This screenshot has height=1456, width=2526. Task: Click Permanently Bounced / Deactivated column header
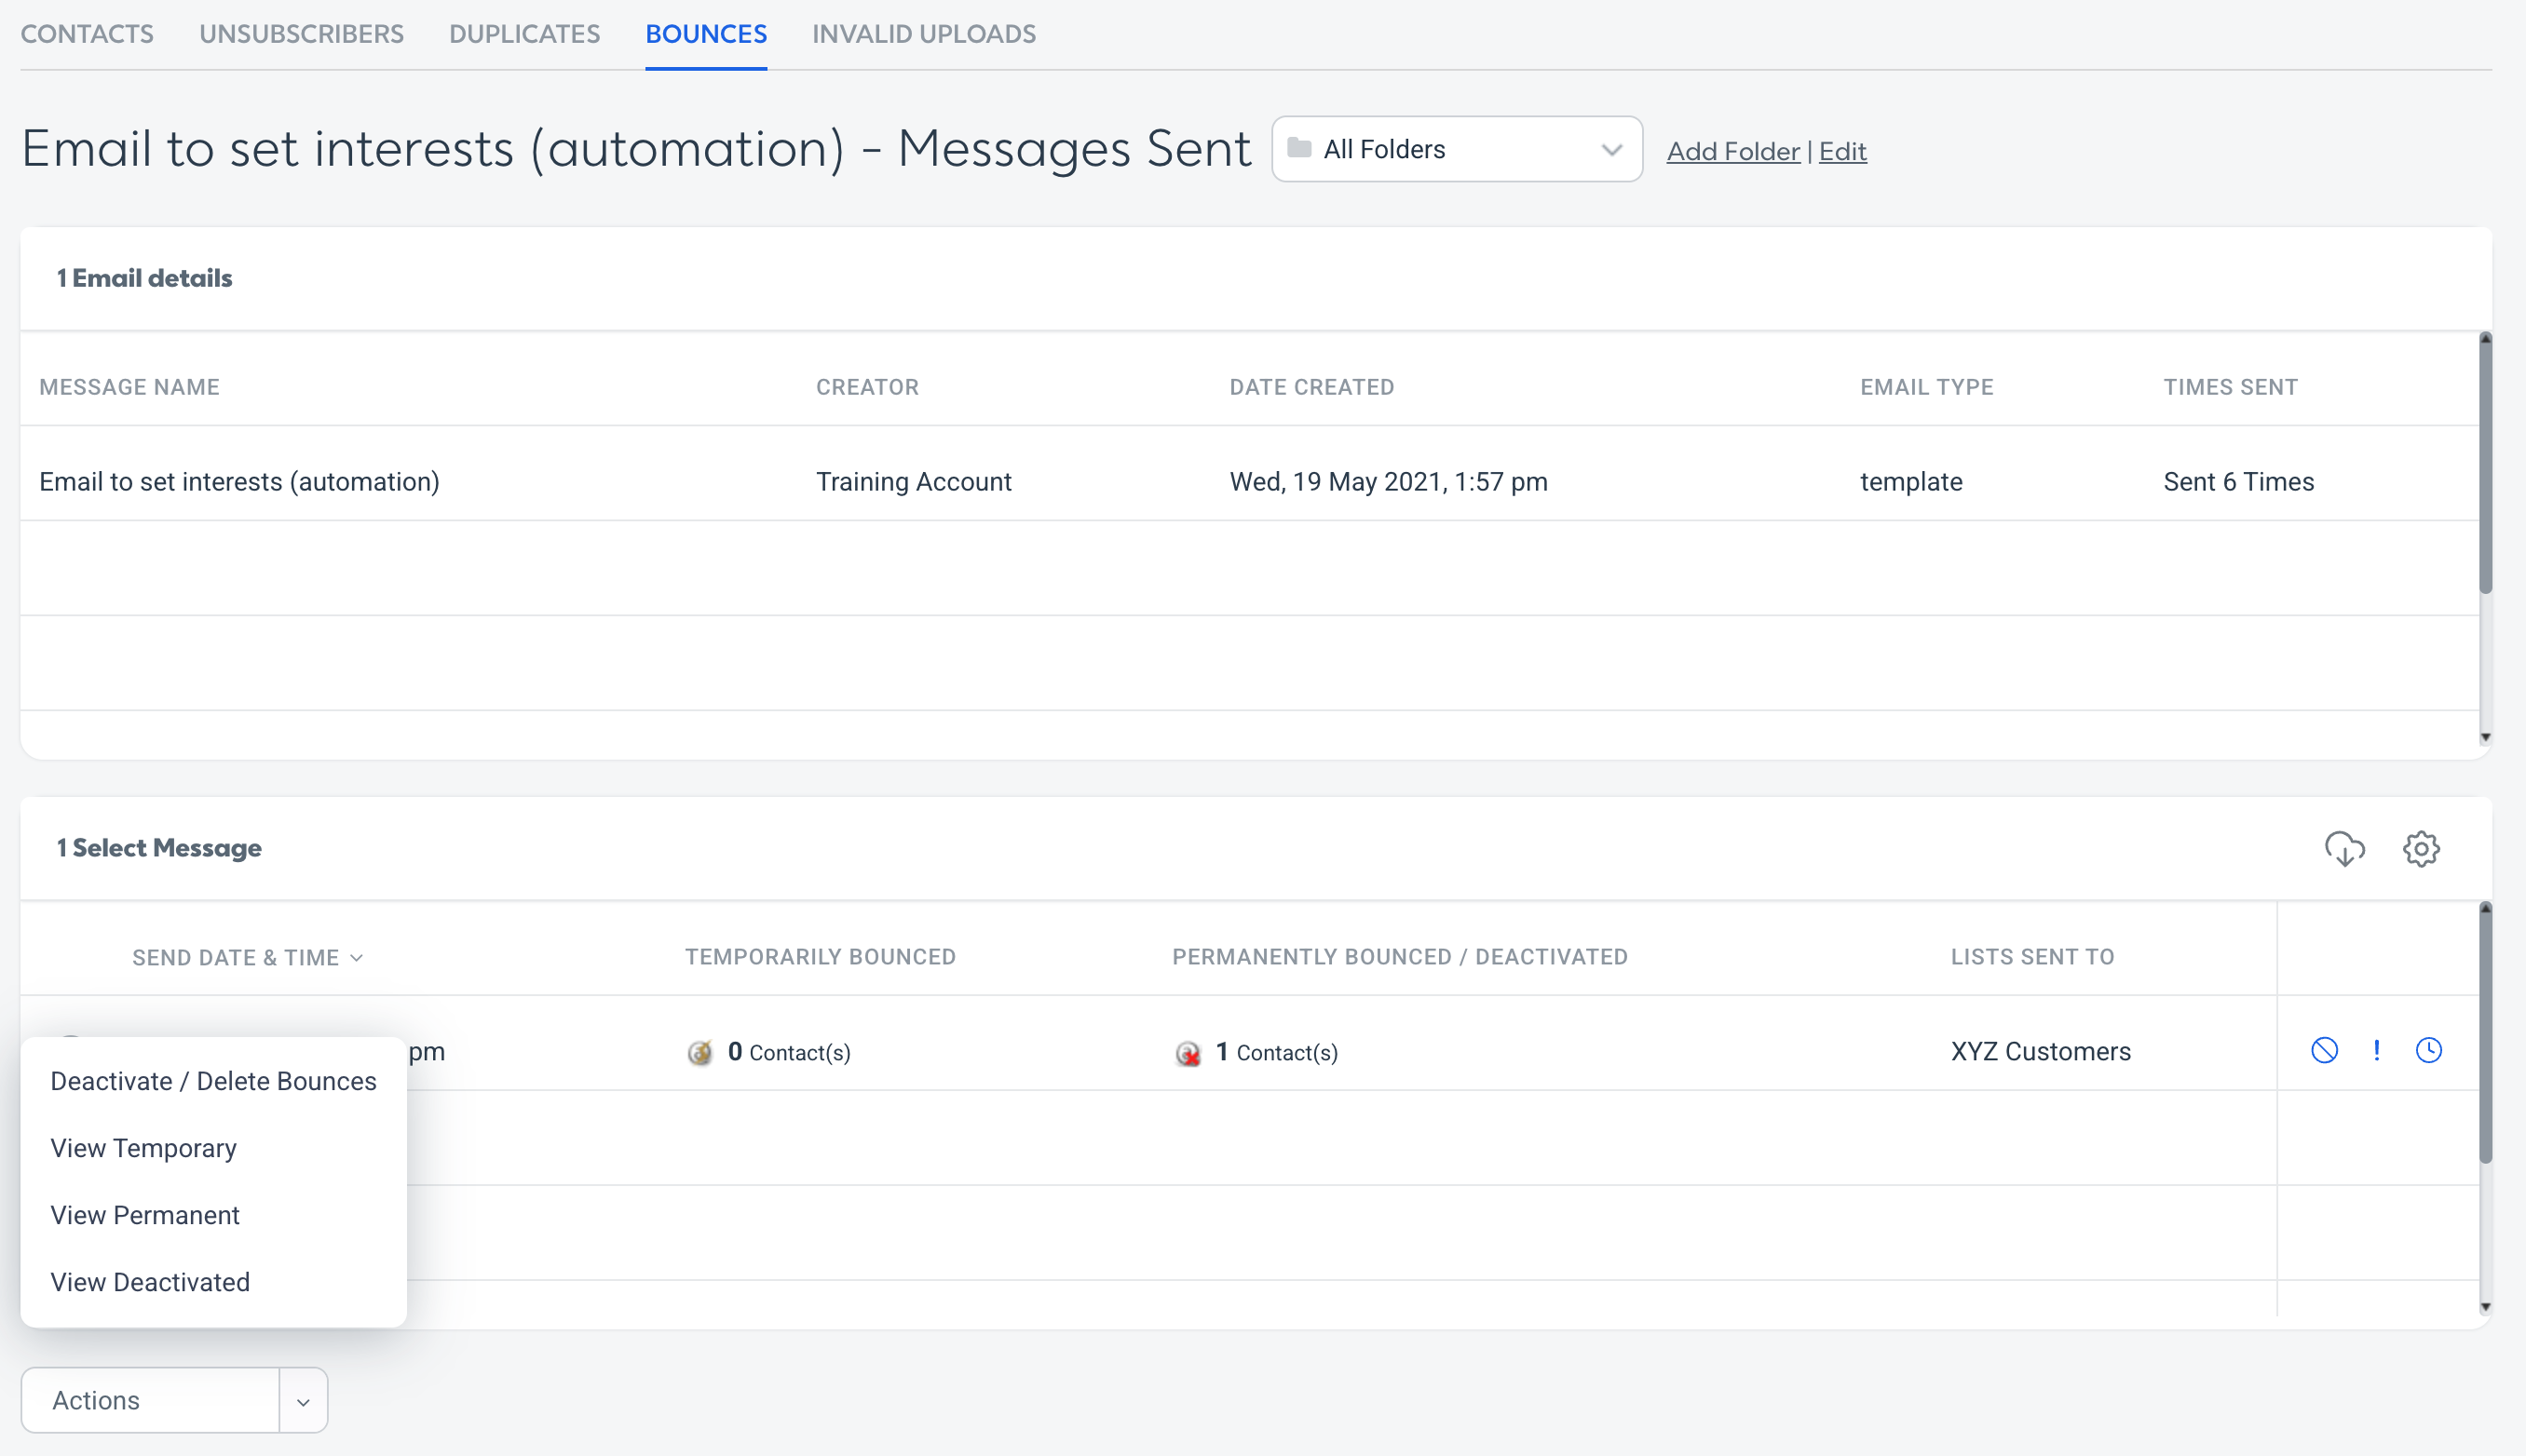[x=1400, y=957]
